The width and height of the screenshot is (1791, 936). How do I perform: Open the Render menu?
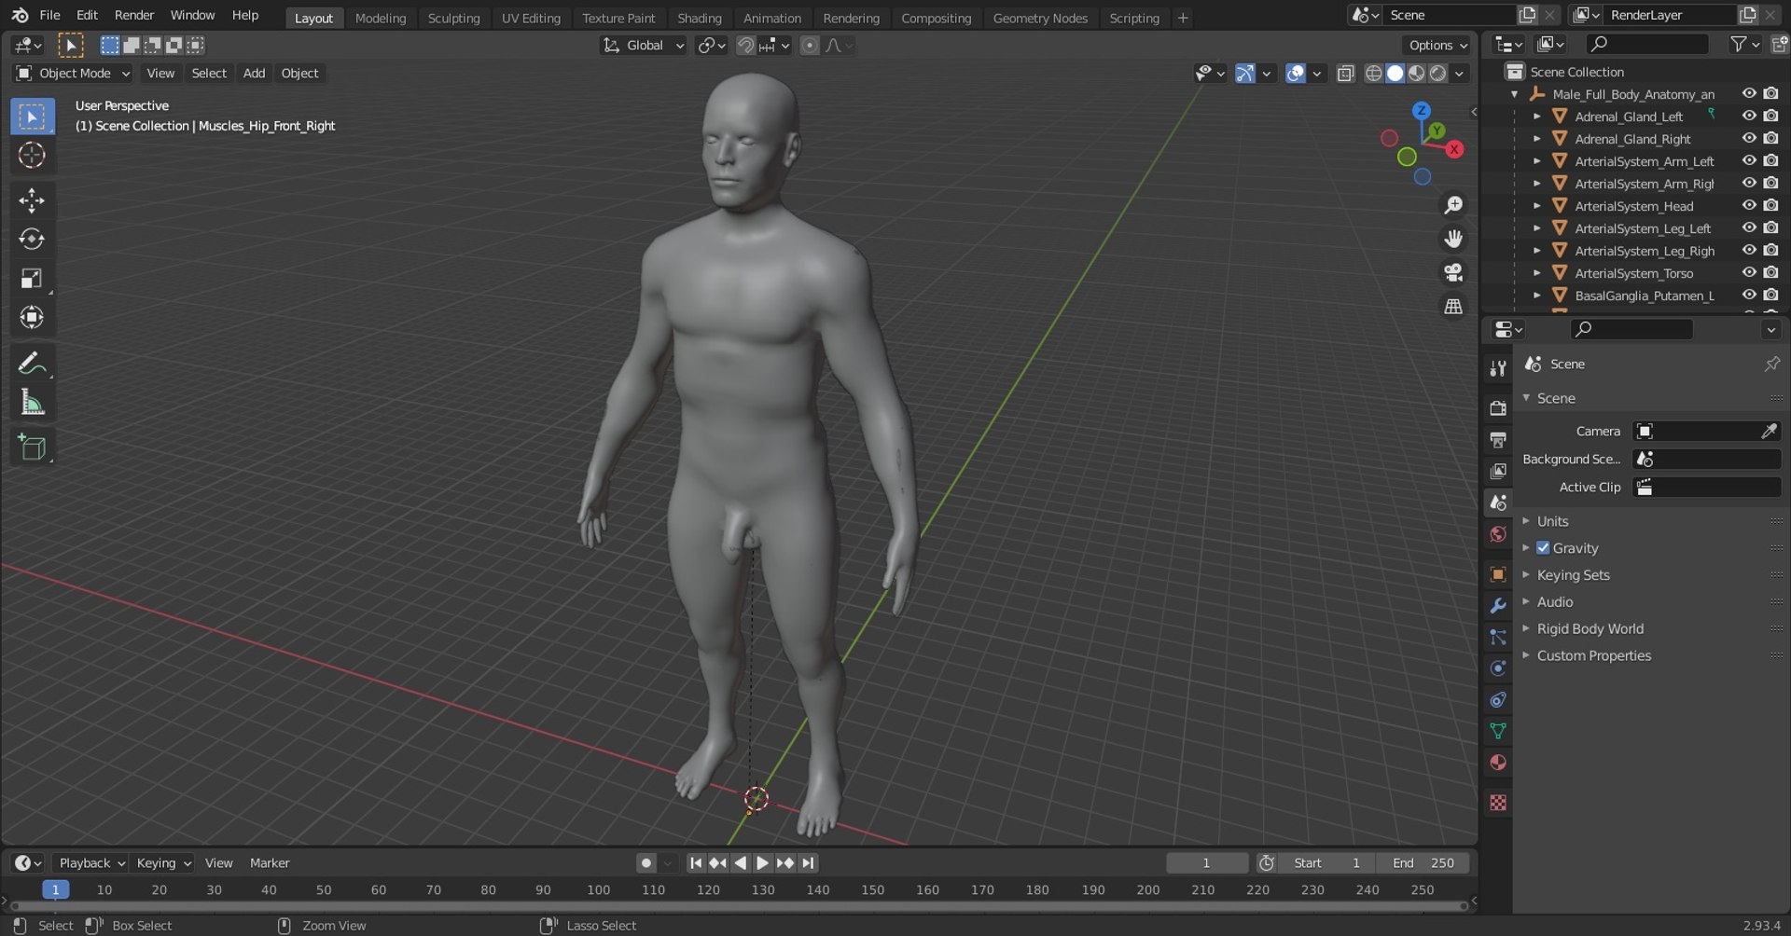[x=134, y=15]
